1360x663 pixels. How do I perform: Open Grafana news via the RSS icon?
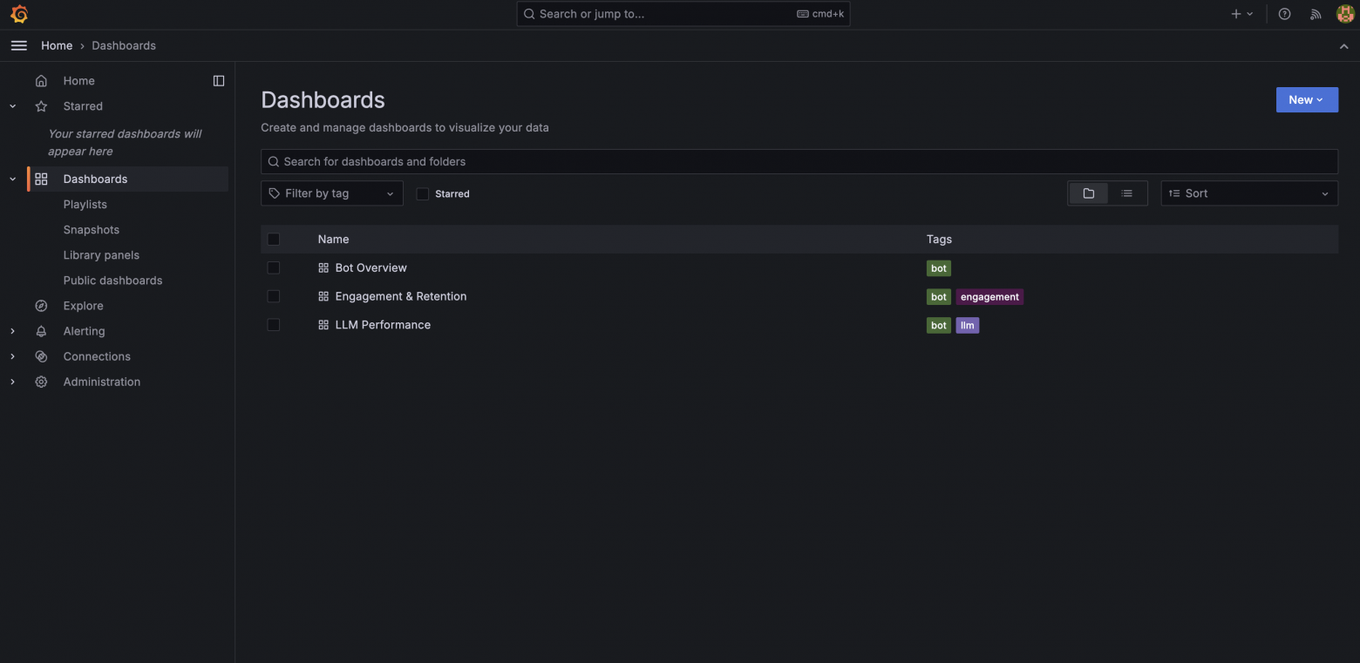pos(1316,14)
